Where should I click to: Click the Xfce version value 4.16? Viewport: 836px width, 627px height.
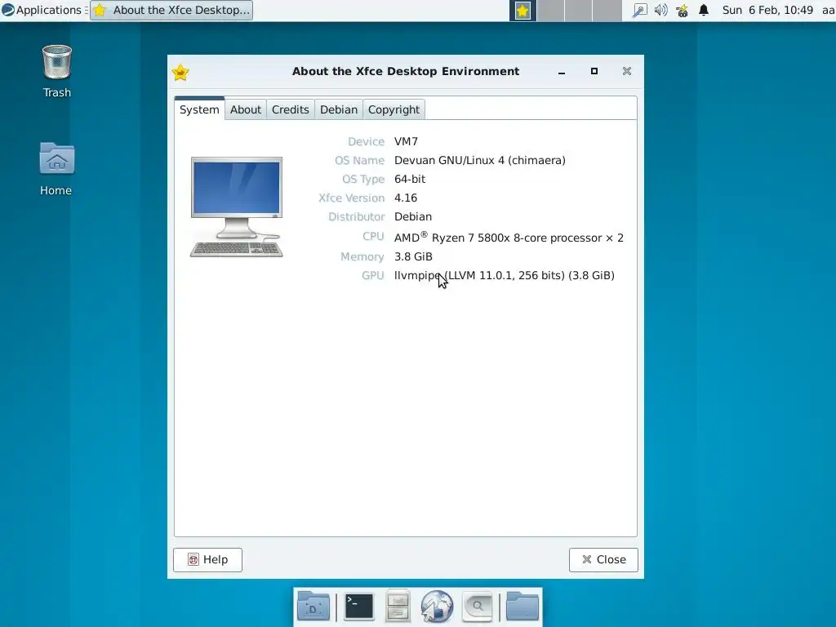406,198
